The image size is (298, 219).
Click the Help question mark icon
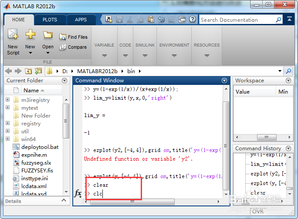193,19
